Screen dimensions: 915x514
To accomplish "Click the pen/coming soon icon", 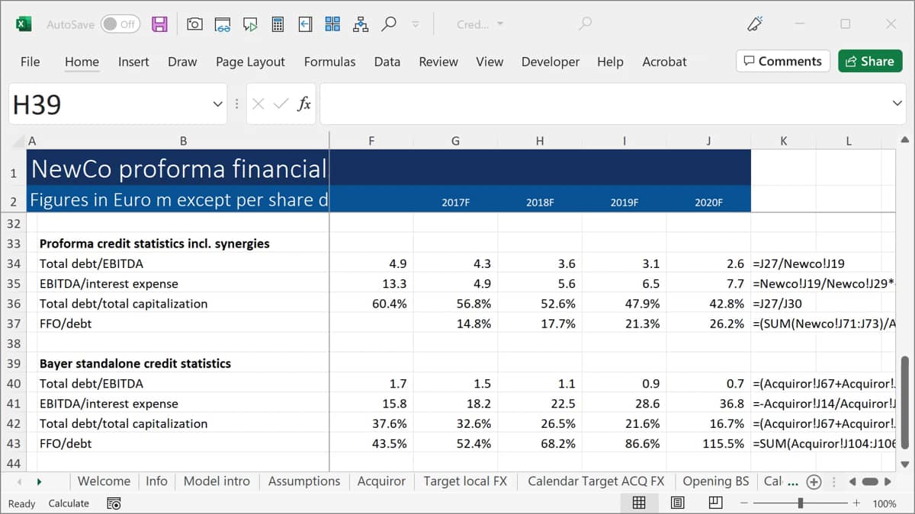I will pyautogui.click(x=755, y=24).
